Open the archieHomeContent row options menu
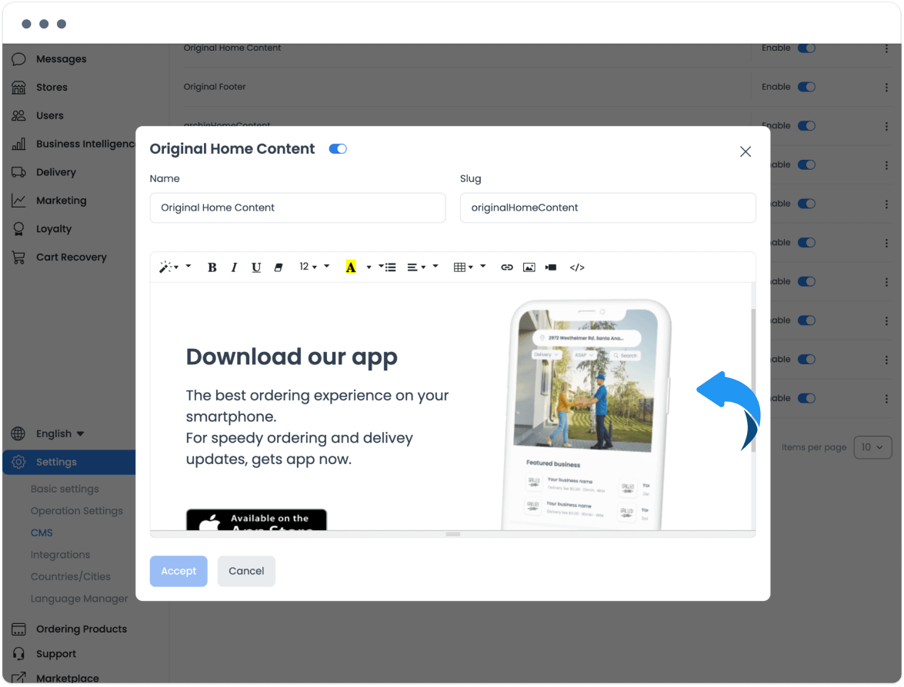This screenshot has height=687, width=904. [886, 126]
